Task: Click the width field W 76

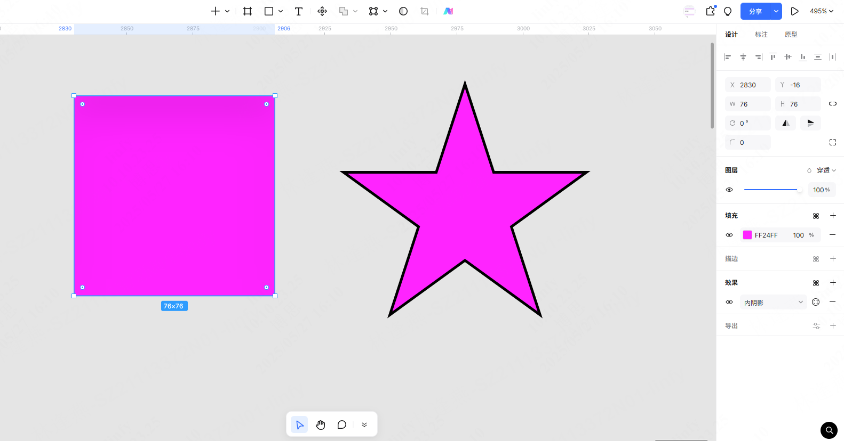Action: point(748,104)
